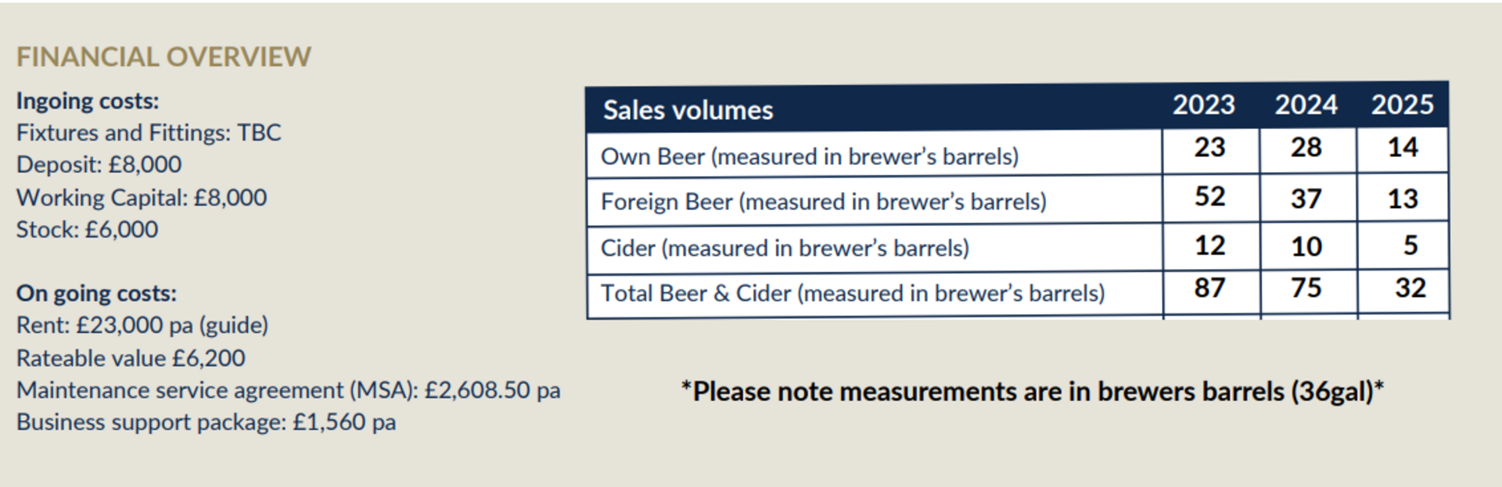This screenshot has height=487, width=1502.
Task: Click the FINANCIAL OVERVIEW heading
Action: (x=163, y=57)
